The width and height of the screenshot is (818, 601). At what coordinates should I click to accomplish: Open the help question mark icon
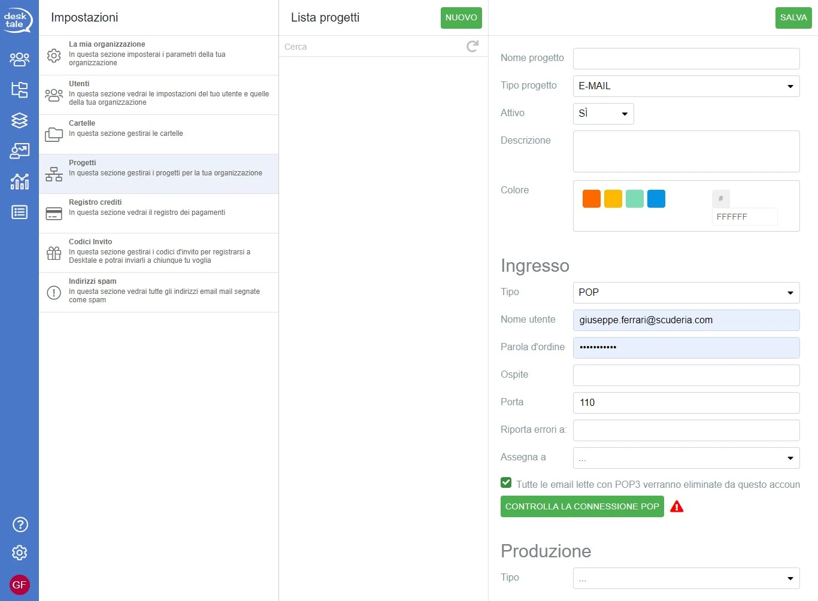pyautogui.click(x=20, y=524)
